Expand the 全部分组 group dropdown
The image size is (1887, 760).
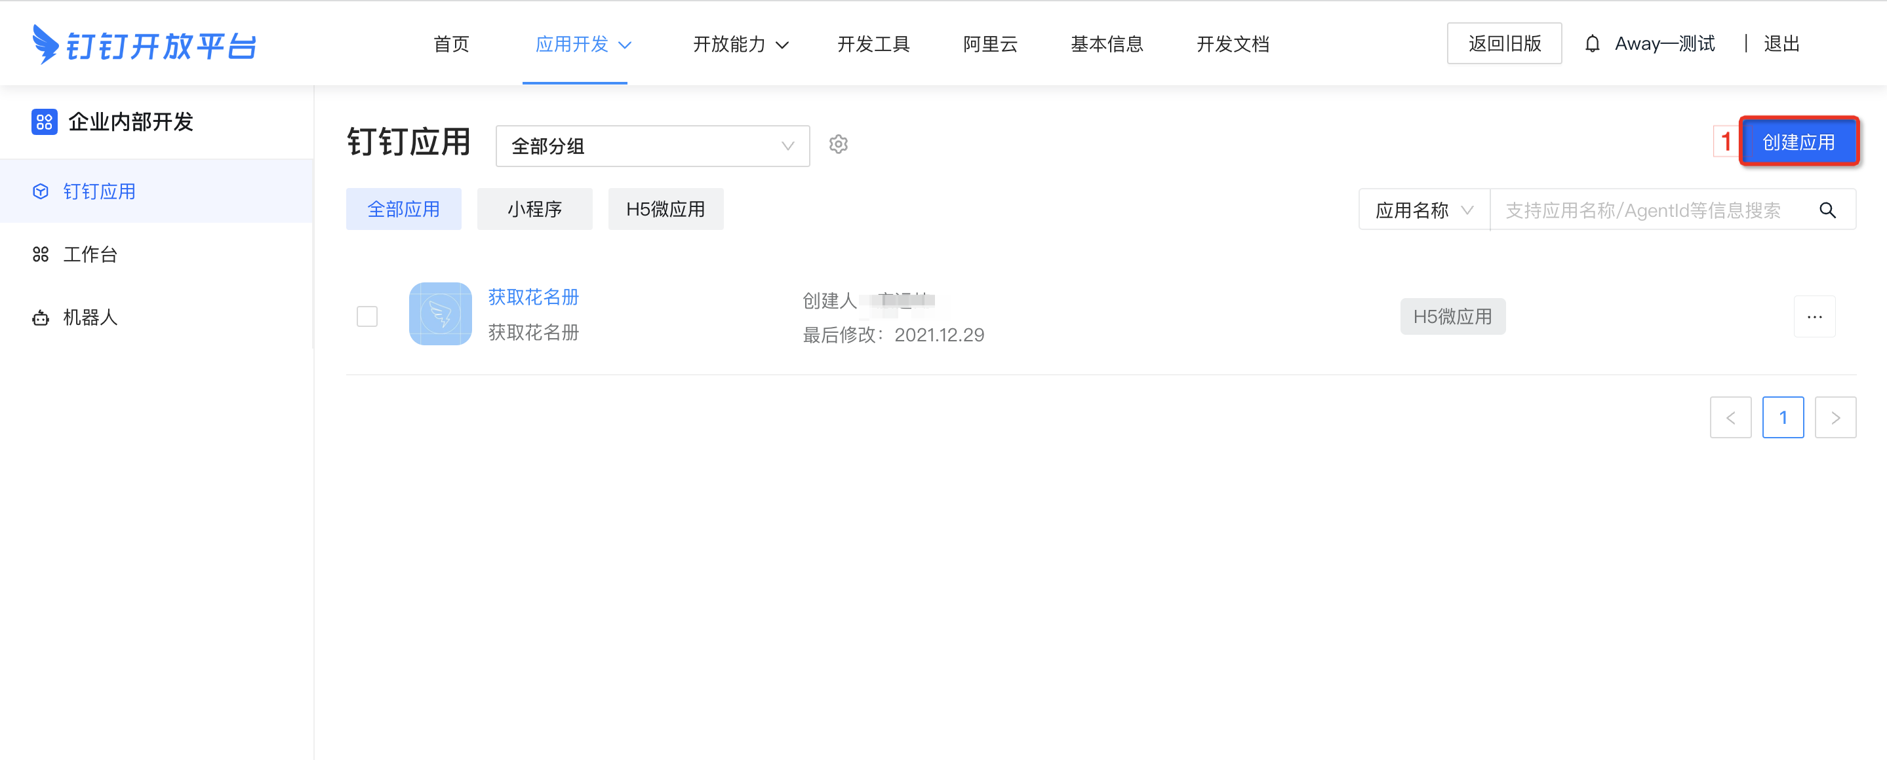click(652, 145)
